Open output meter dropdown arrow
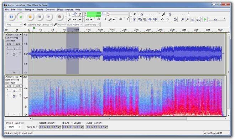 click(x=91, y=19)
